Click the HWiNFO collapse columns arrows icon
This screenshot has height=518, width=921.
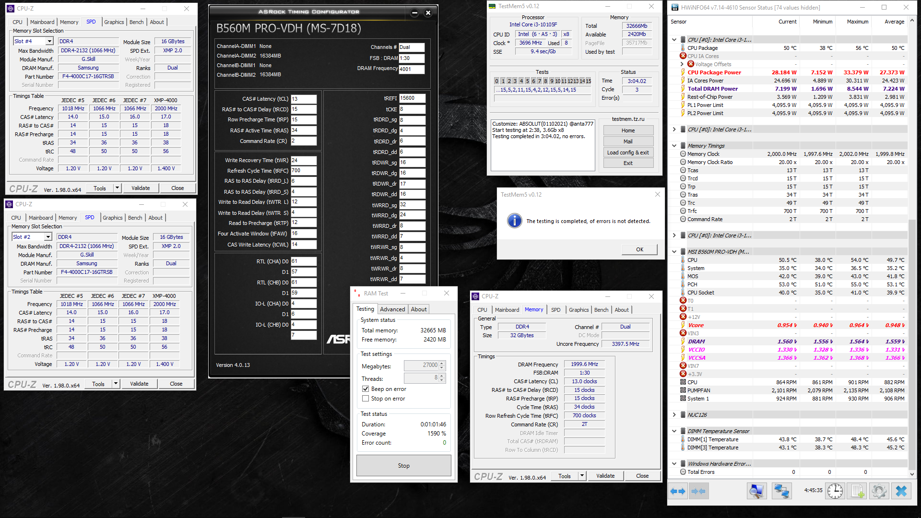699,491
